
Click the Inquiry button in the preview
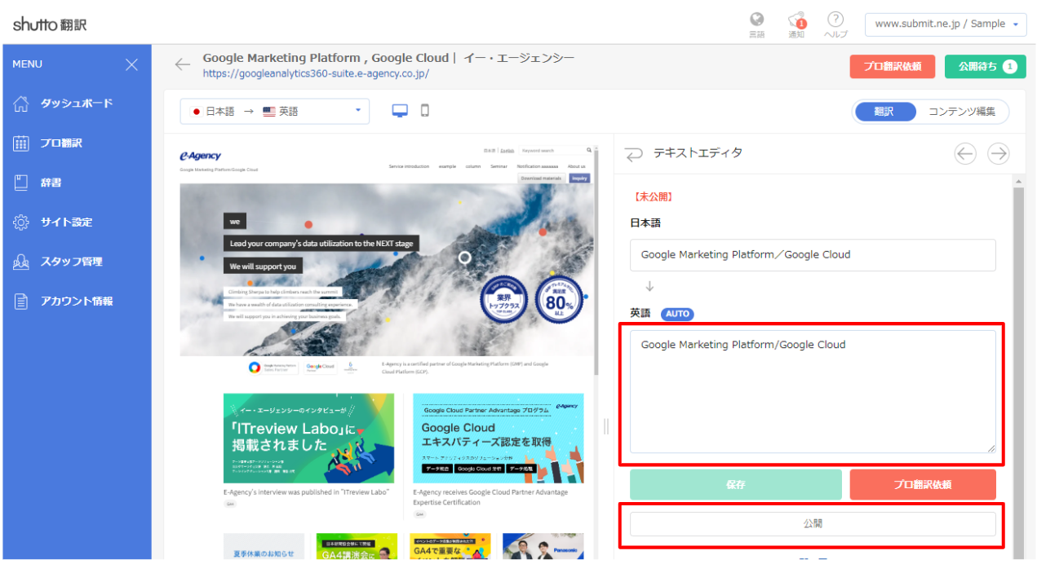click(579, 178)
